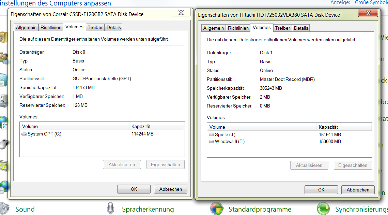Switch to Allgemein tab in Hitachi dialog

click(214, 28)
